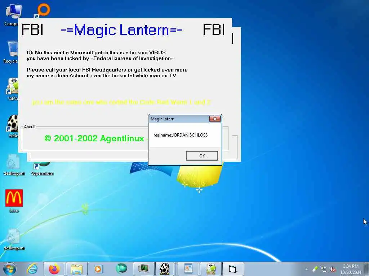Click the MagicLatern dialog title bar
369x276 pixels.
(179, 119)
